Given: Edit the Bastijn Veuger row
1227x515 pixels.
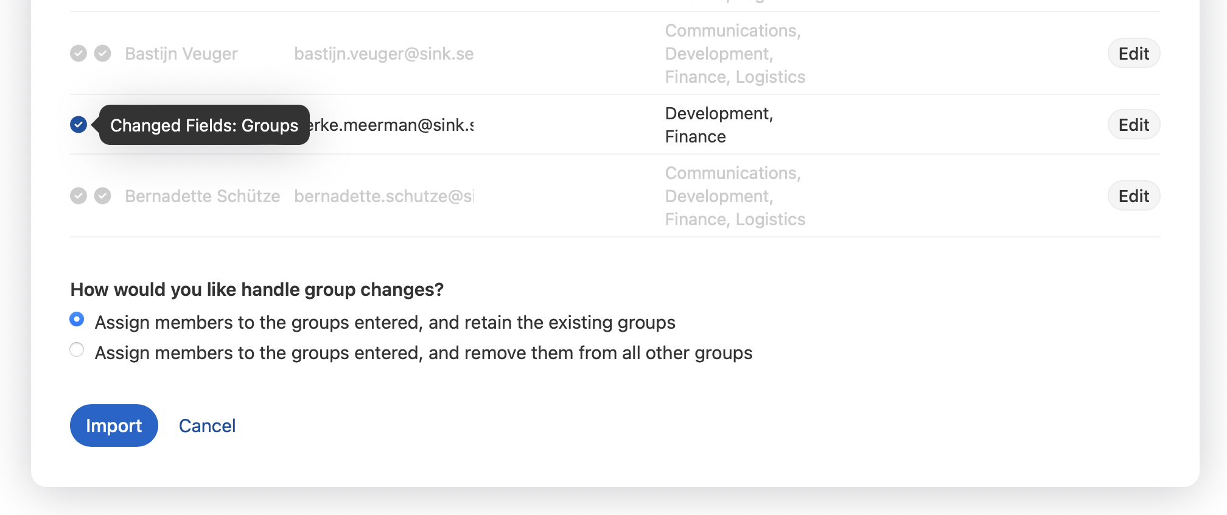Looking at the screenshot, I should [1134, 54].
